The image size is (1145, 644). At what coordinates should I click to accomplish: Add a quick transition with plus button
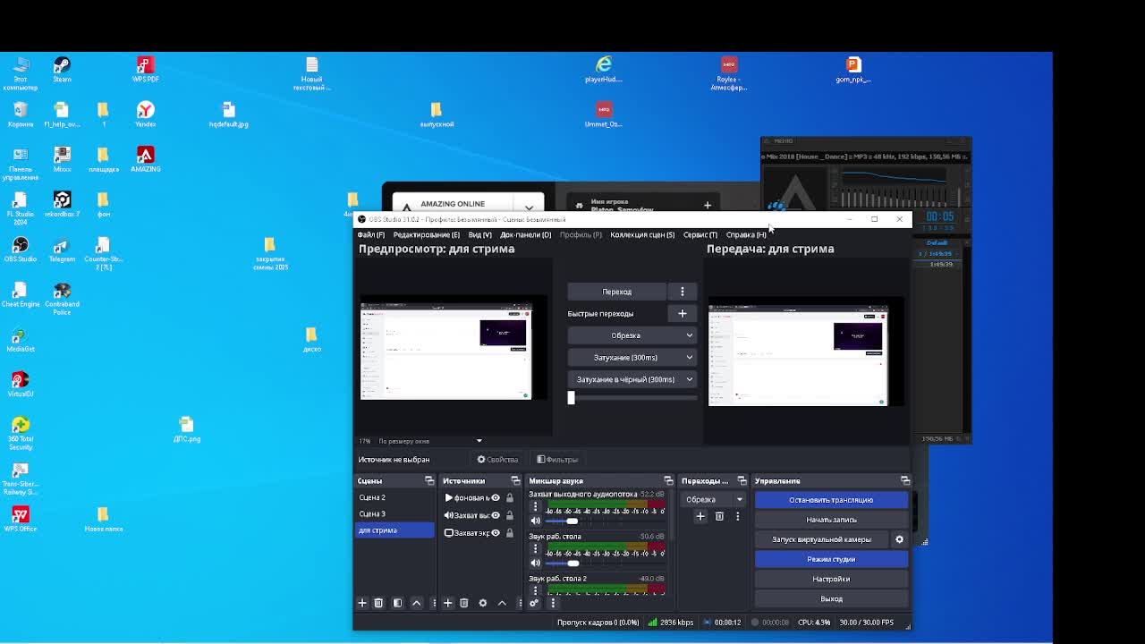pyautogui.click(x=683, y=313)
